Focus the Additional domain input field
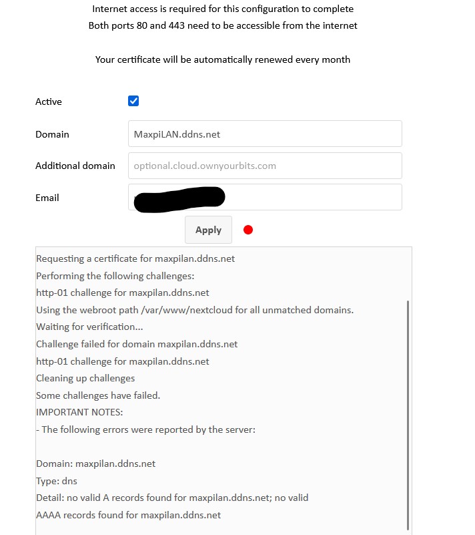 264,166
